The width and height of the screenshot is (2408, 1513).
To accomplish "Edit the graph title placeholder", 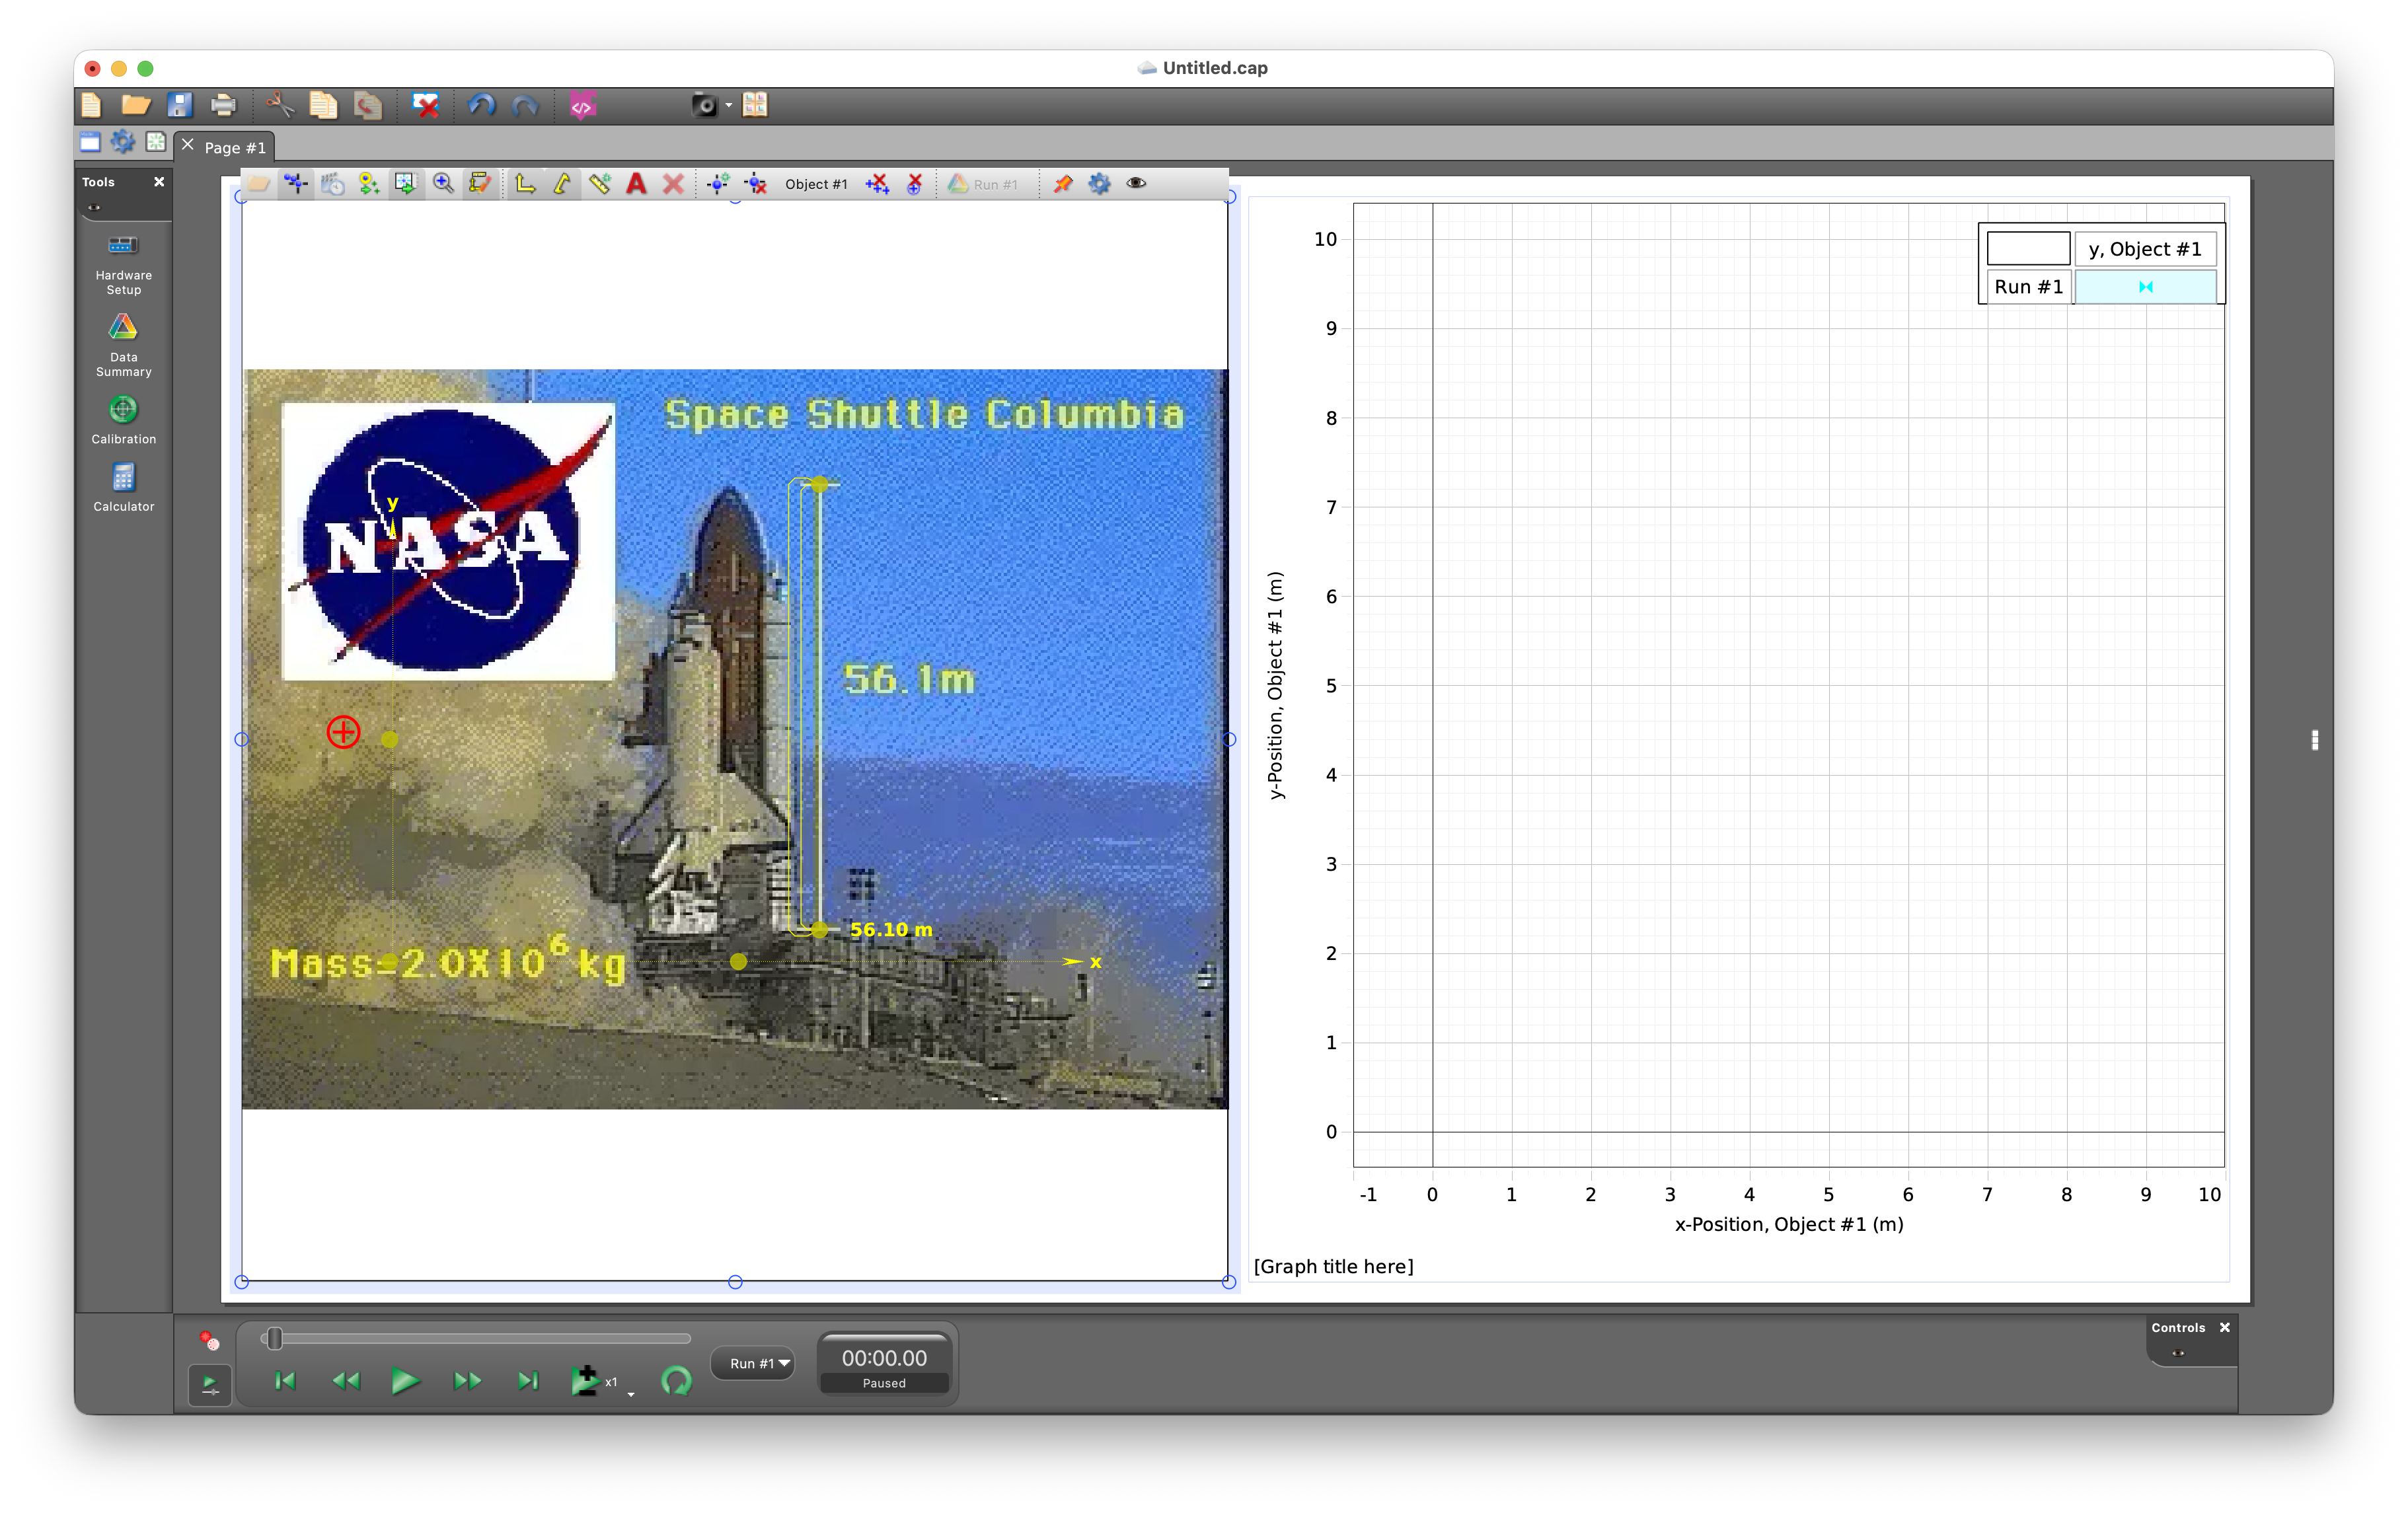I will coord(1334,1266).
